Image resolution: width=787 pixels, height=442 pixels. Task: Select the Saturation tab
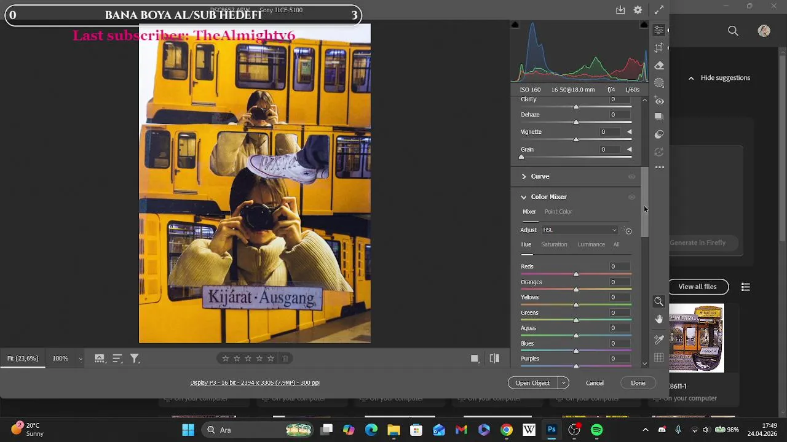[554, 245]
